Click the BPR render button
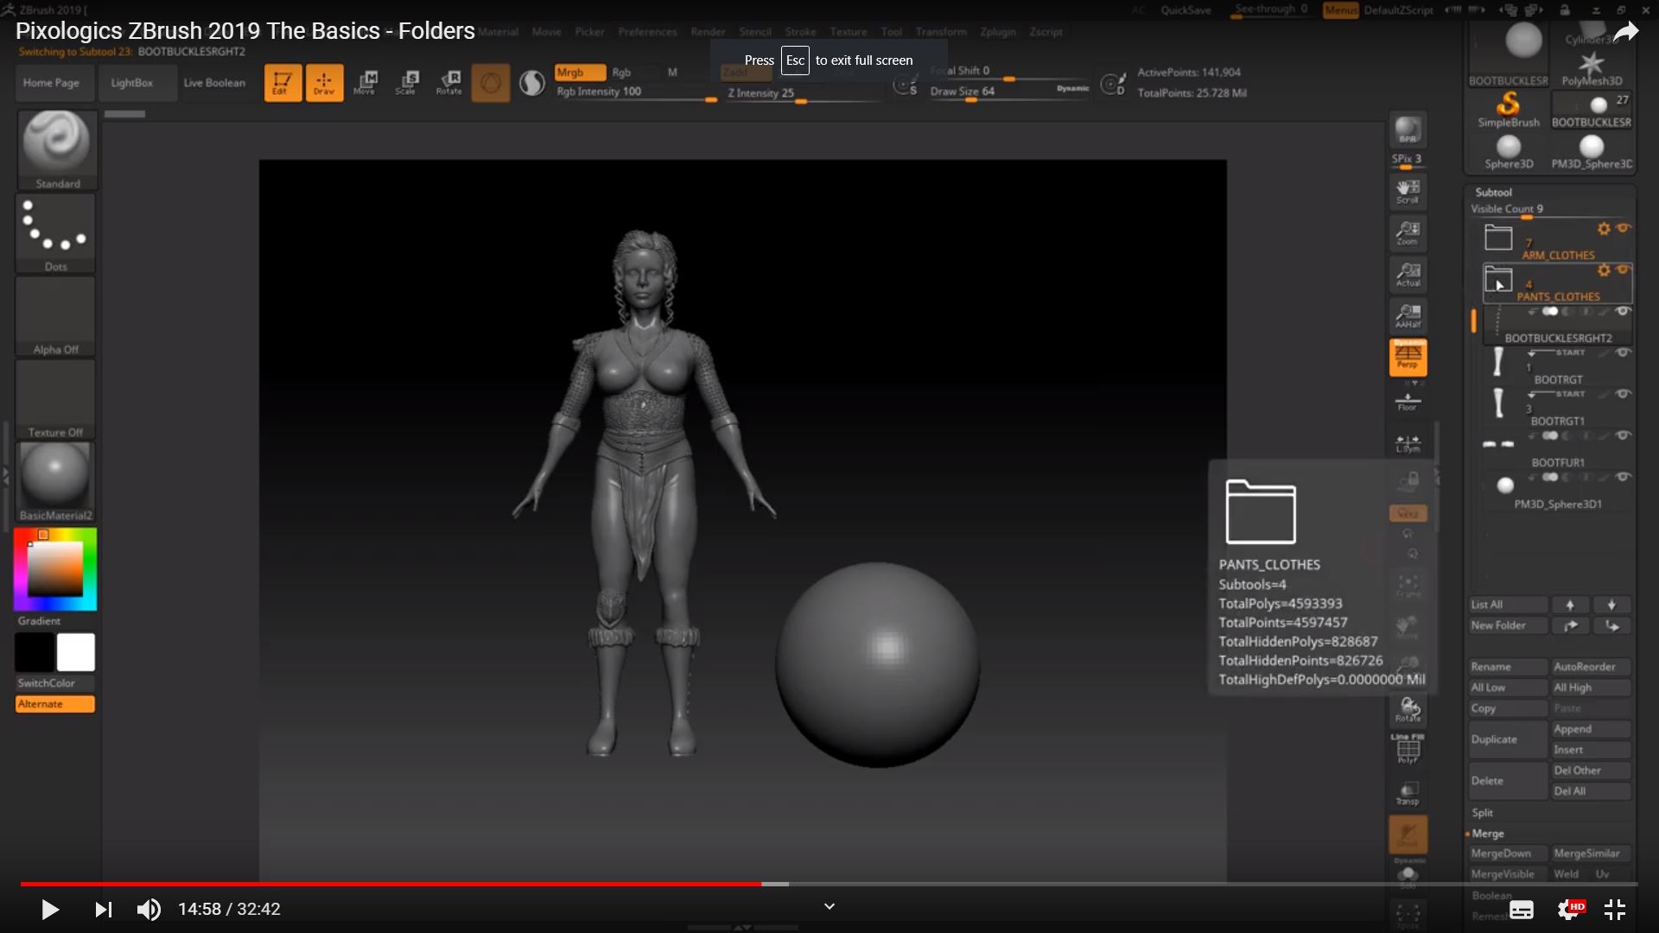 pyautogui.click(x=1408, y=130)
